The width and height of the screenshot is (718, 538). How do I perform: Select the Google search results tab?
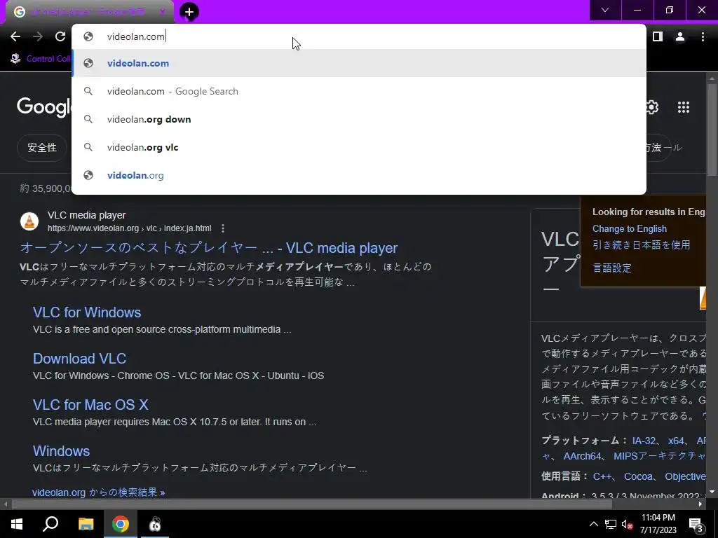tap(89, 12)
